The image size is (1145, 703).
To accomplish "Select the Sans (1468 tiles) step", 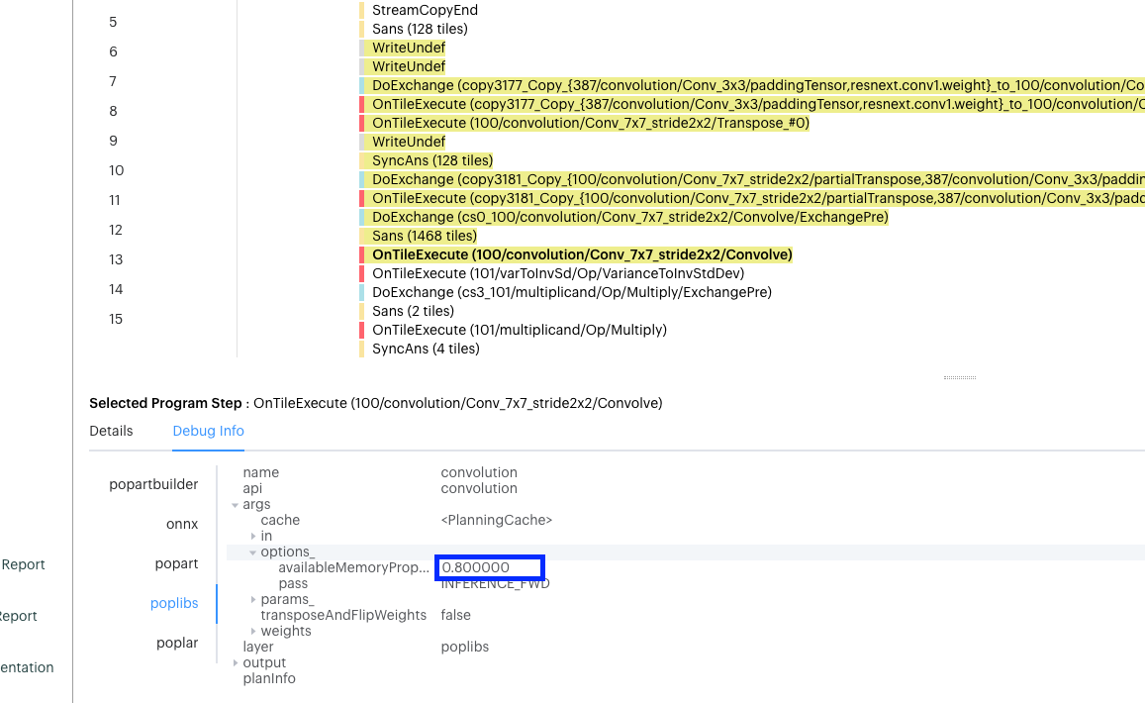I will pos(424,236).
